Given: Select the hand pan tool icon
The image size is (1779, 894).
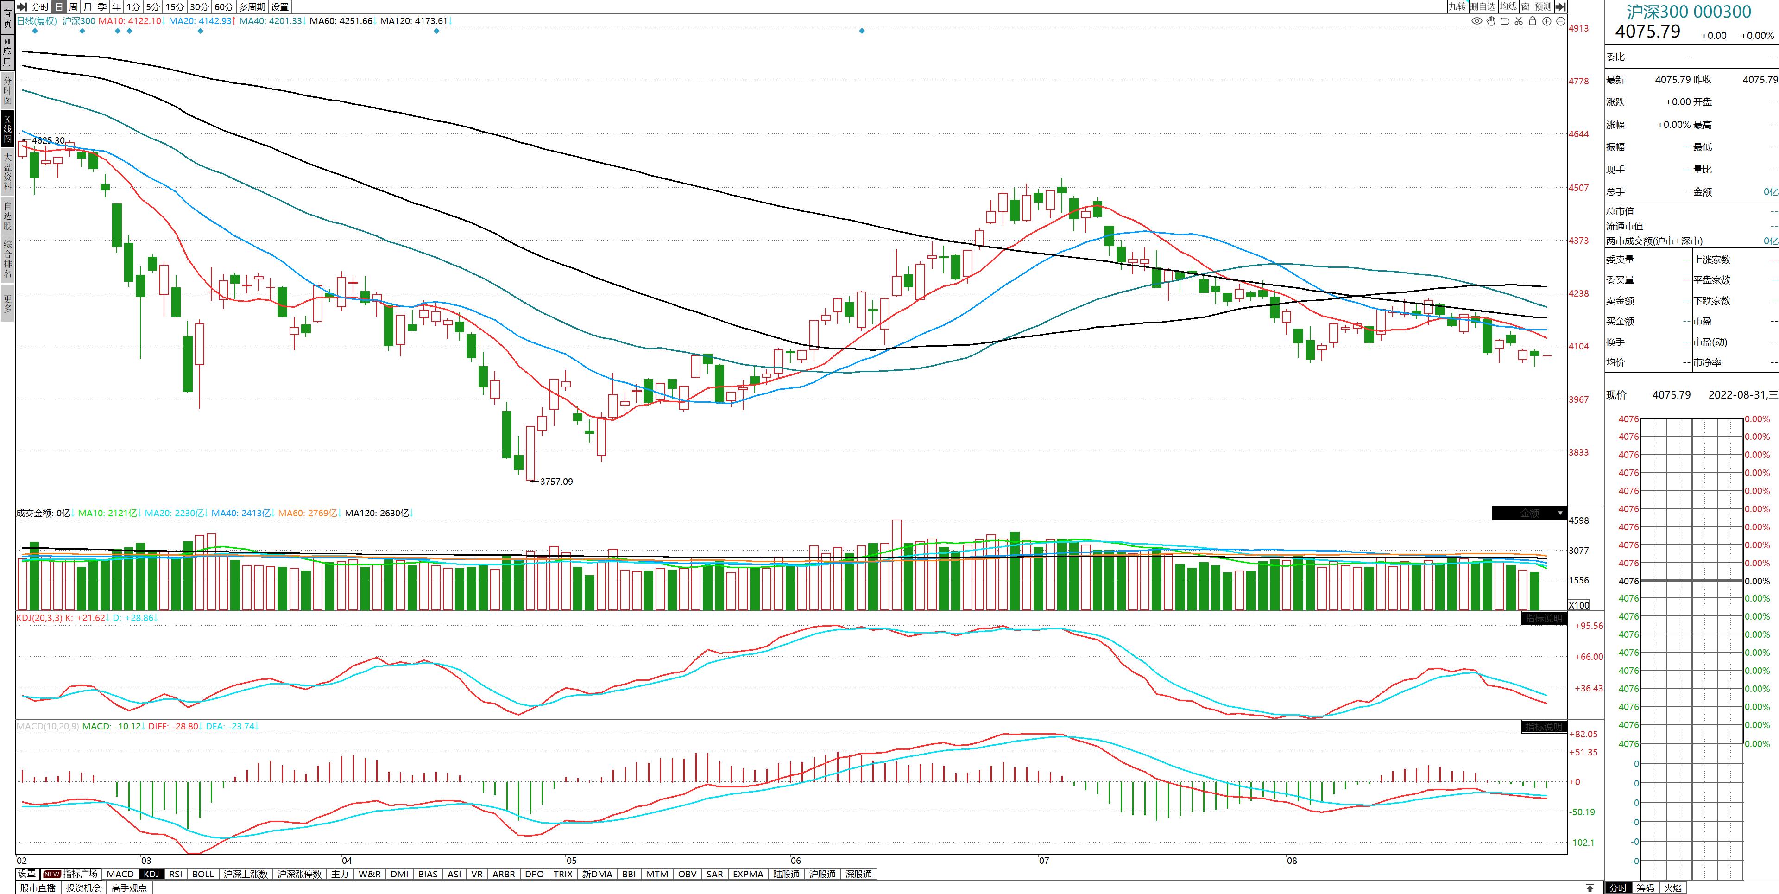Looking at the screenshot, I should (1491, 21).
